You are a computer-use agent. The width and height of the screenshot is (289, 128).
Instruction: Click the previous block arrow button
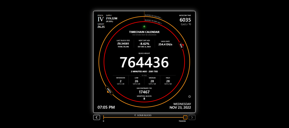click(x=97, y=117)
